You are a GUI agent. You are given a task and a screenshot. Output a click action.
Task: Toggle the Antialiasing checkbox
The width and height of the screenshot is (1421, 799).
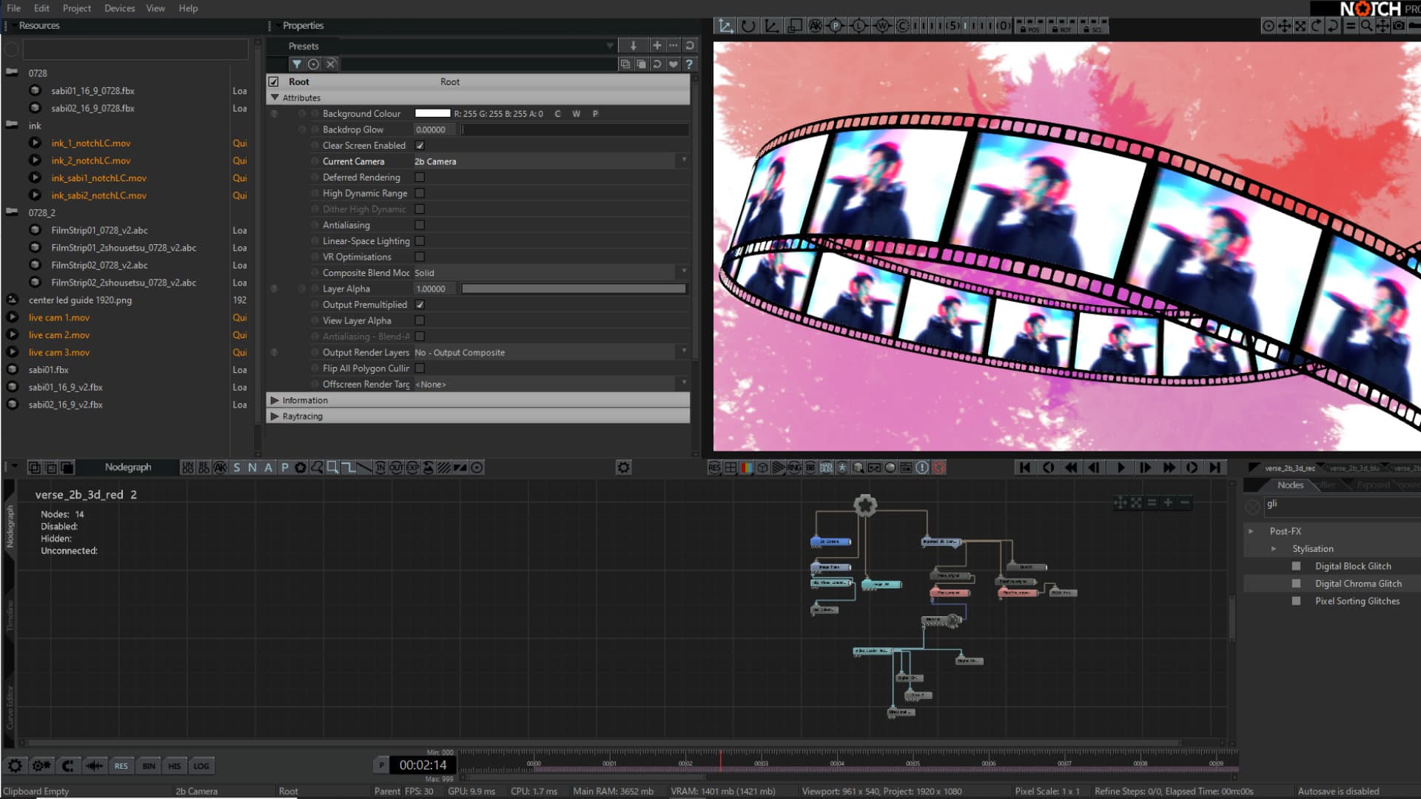pyautogui.click(x=420, y=225)
